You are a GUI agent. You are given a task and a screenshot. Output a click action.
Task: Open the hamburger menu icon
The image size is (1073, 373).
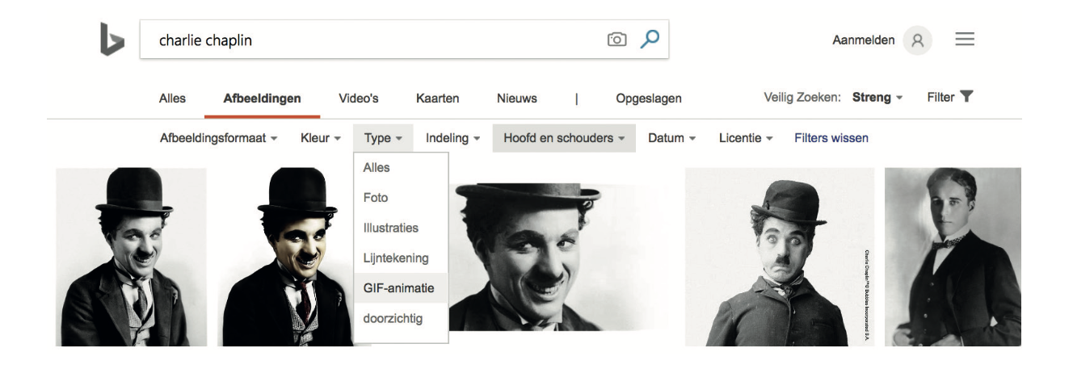pyautogui.click(x=965, y=40)
